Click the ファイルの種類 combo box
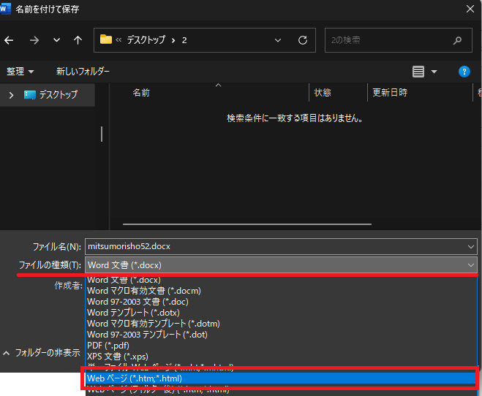 [281, 265]
